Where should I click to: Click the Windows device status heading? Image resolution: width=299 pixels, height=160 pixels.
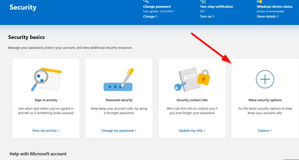click(x=275, y=6)
